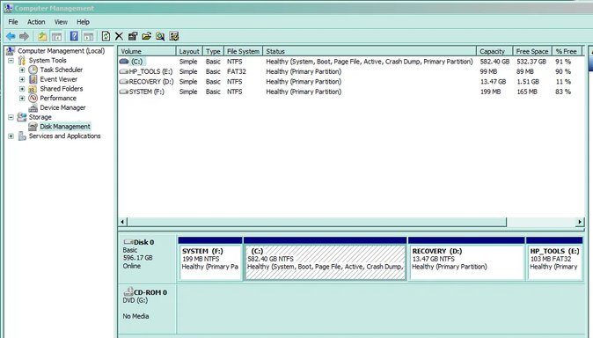Click the Open folder toolbar icon
The image size is (593, 338).
click(x=146, y=36)
